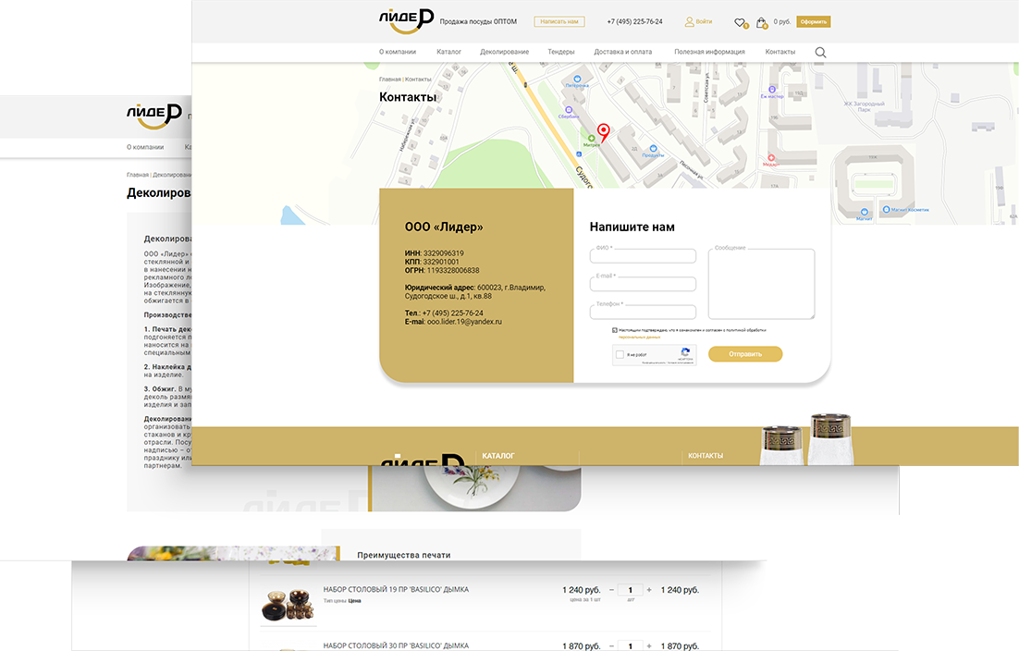Click quantity field of 19 ПР Basilico set
The width and height of the screenshot is (1019, 651).
point(630,590)
